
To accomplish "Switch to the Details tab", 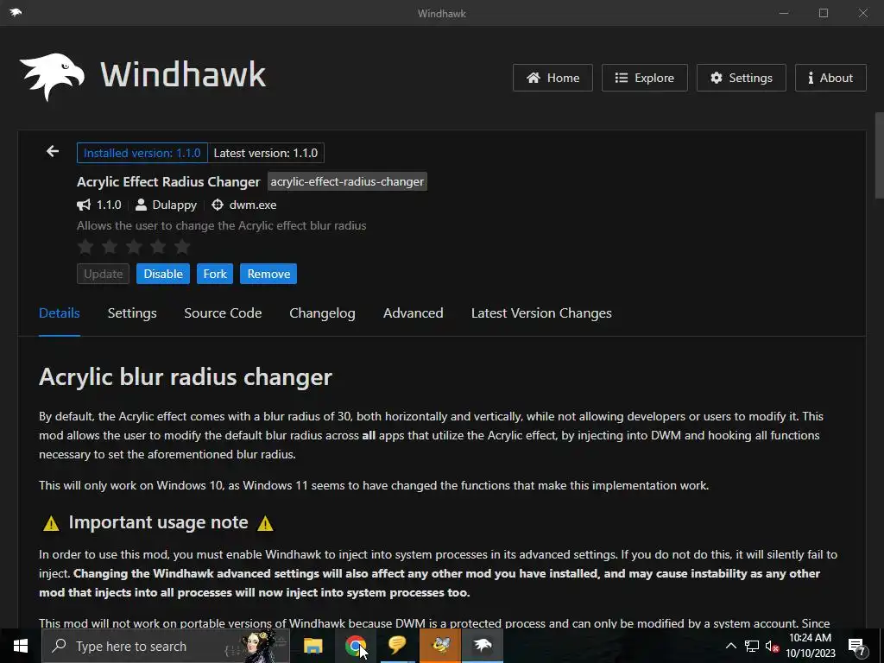I will pos(60,313).
